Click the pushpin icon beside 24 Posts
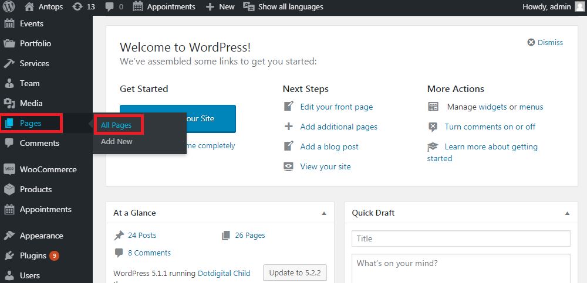This screenshot has height=283, width=587. tap(119, 236)
